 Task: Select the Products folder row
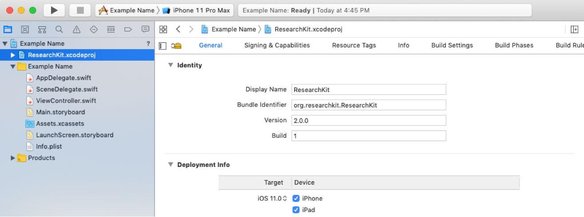click(x=77, y=158)
